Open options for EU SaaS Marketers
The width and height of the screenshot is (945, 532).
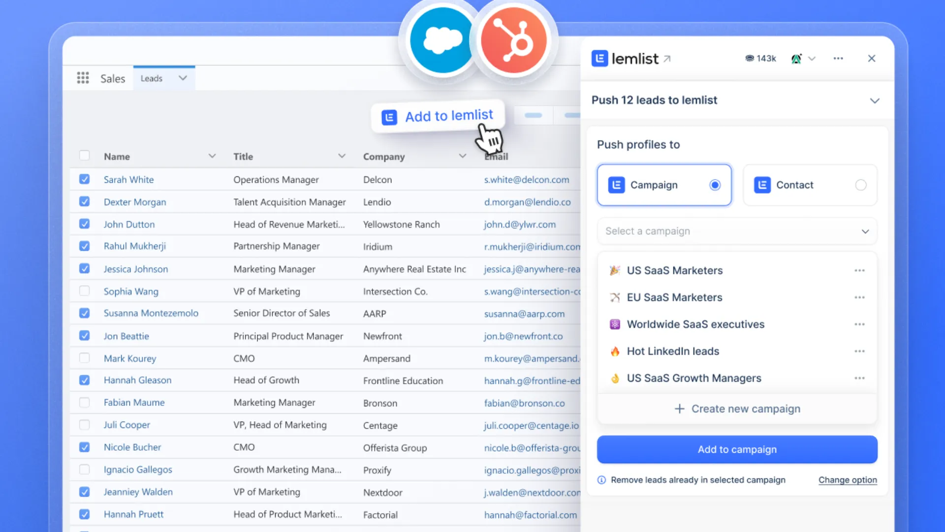click(x=859, y=298)
